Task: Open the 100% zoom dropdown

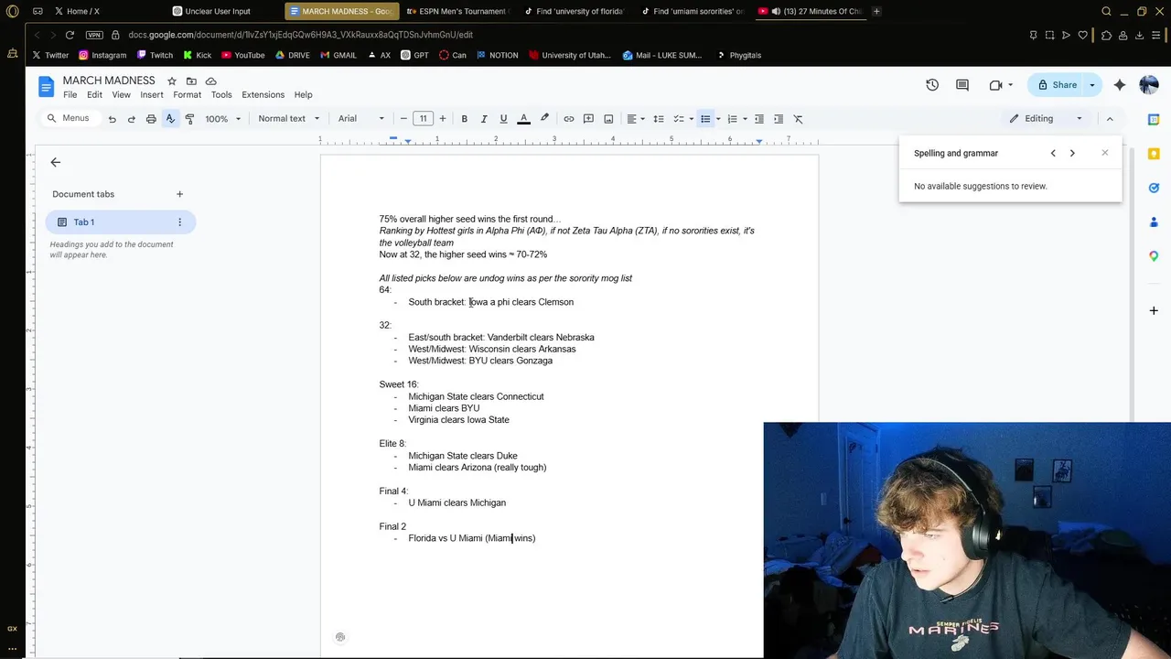Action: [x=222, y=119]
